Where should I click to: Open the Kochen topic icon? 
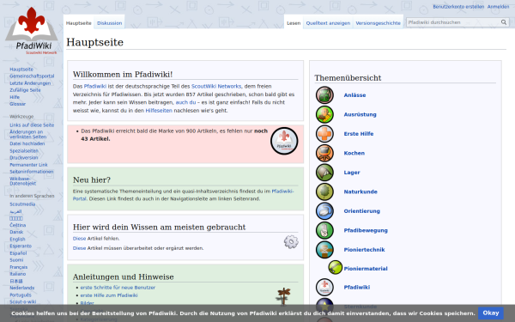click(x=324, y=153)
